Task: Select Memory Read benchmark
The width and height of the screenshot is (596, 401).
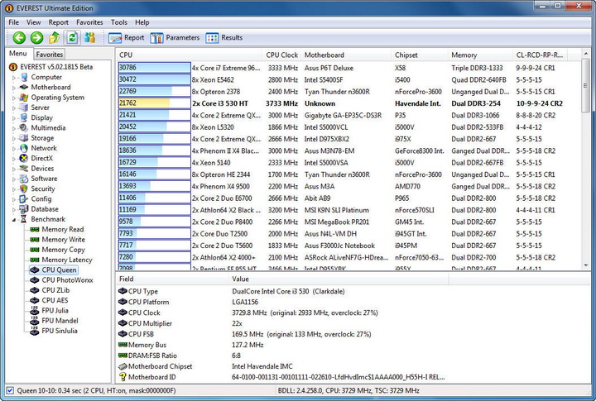Action: 62,229
